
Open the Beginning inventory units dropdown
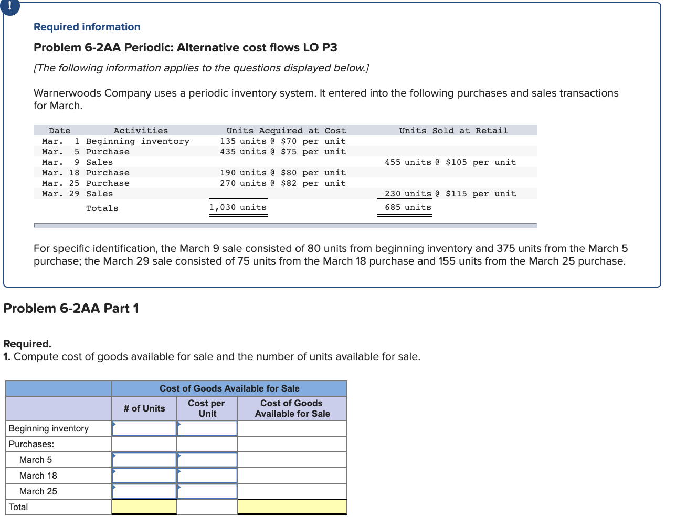click(x=144, y=428)
